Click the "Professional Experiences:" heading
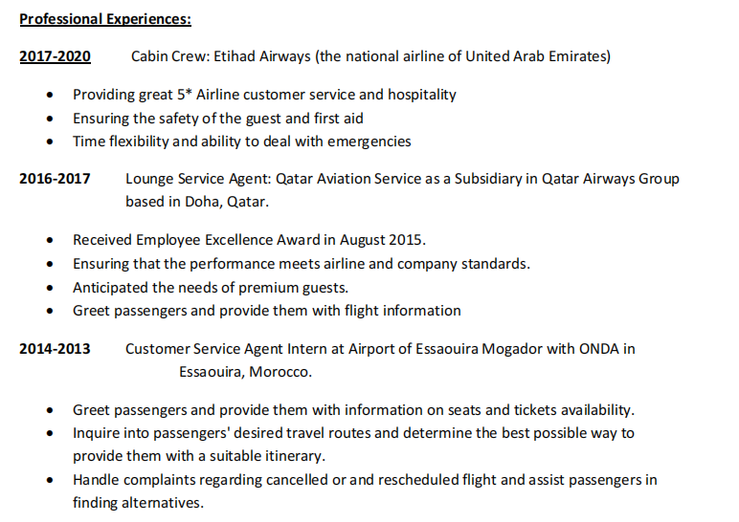 pos(105,18)
